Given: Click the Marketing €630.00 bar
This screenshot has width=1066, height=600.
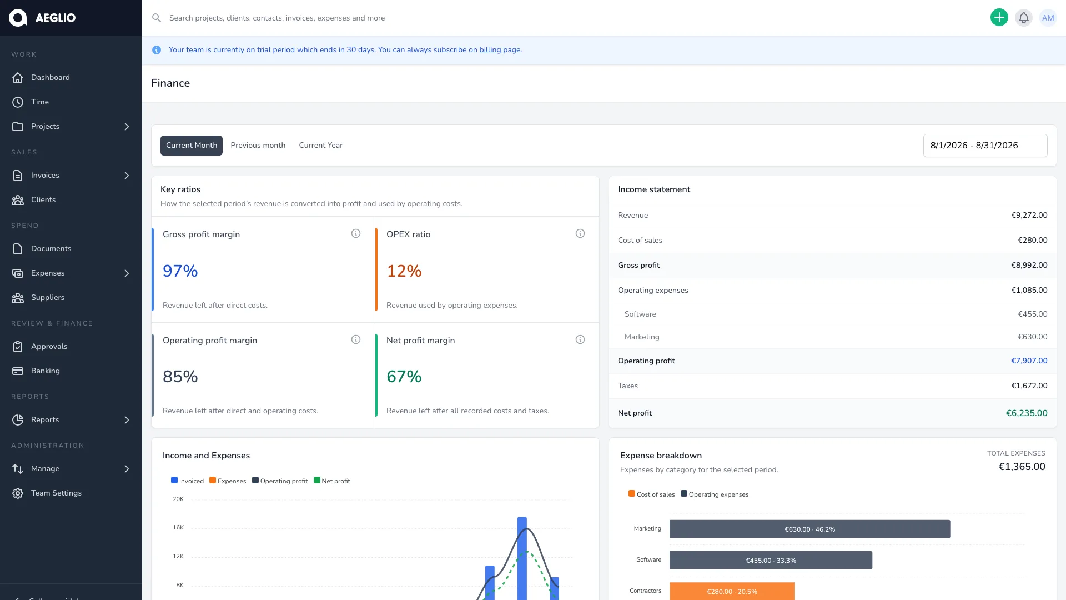Looking at the screenshot, I should point(809,529).
